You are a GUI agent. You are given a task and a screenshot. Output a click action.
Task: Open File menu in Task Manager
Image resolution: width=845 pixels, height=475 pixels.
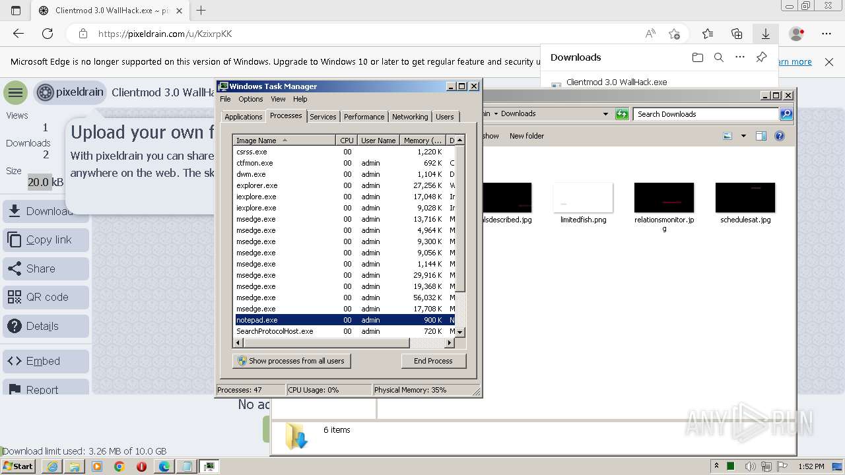[225, 99]
